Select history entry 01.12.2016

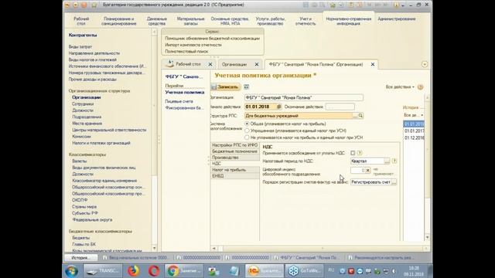[414, 137]
